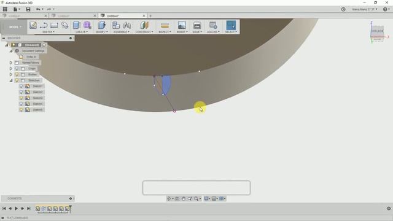Click the ViewCube in the corner
Image resolution: width=393 pixels, height=221 pixels.
coord(377,32)
